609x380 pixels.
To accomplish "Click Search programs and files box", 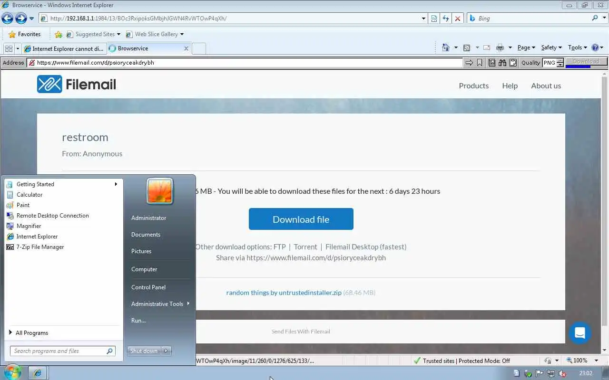I will [63, 351].
